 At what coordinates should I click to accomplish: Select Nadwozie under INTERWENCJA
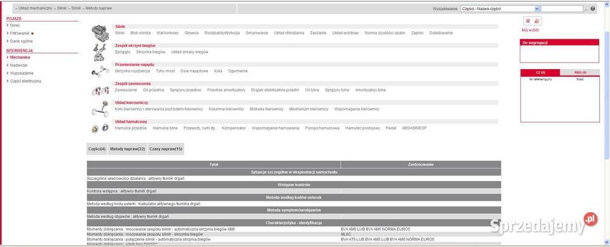(x=18, y=65)
